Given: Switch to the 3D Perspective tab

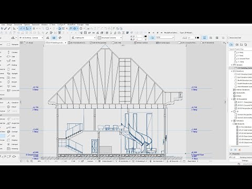Looking at the screenshot, I should pos(98,43).
